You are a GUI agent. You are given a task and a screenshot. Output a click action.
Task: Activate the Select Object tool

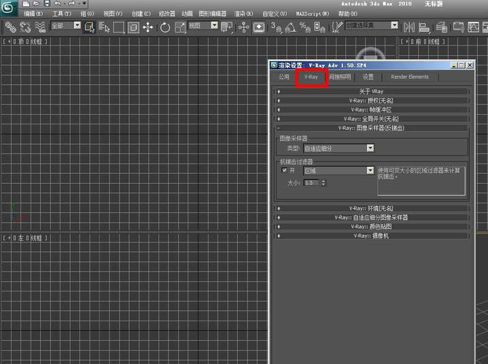pos(89,27)
